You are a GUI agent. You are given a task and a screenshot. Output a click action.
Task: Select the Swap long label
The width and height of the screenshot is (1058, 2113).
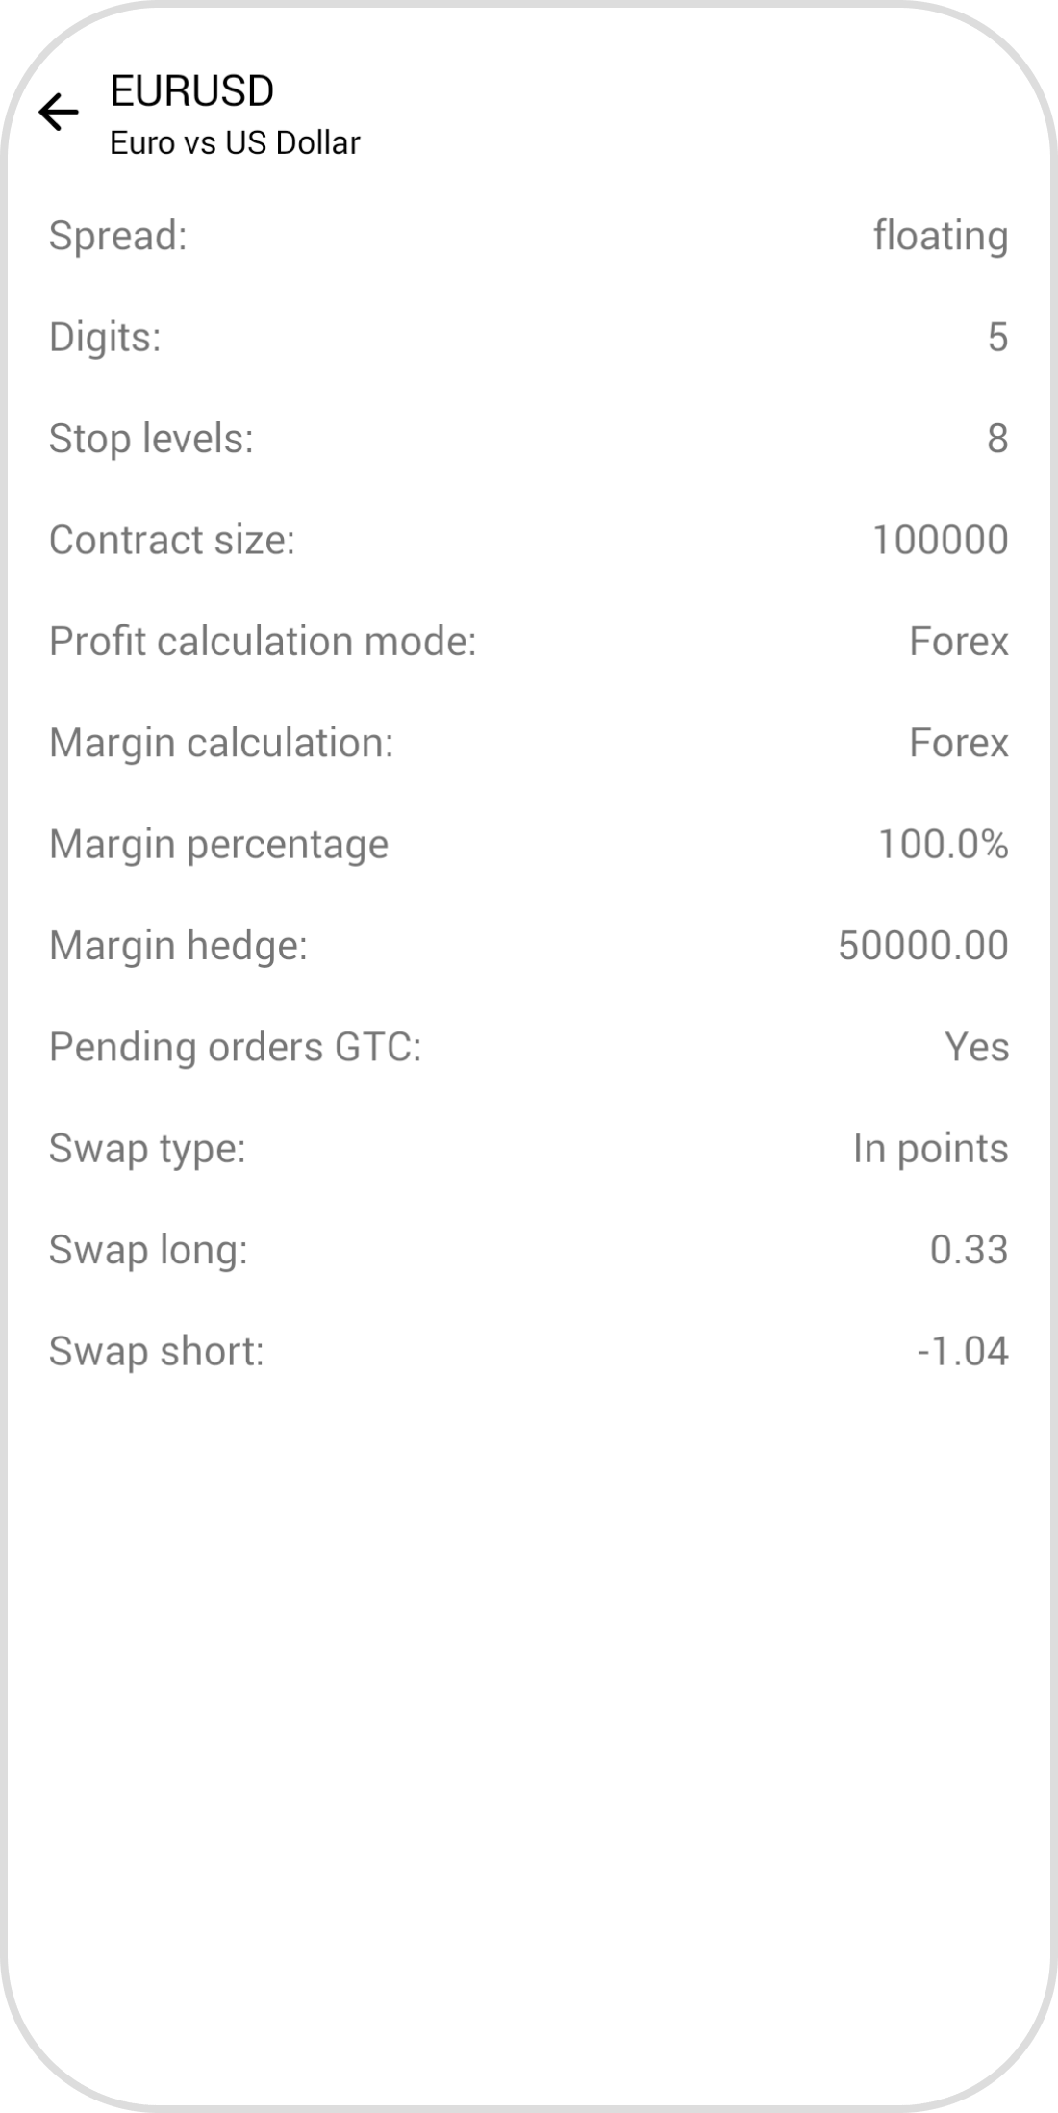click(148, 1250)
